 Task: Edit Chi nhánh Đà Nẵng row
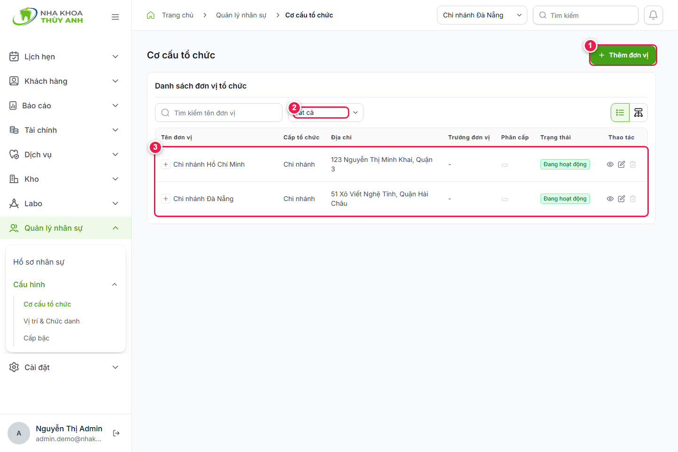(x=621, y=199)
